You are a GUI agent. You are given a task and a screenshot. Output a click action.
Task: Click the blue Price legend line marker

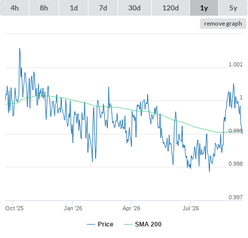91,224
